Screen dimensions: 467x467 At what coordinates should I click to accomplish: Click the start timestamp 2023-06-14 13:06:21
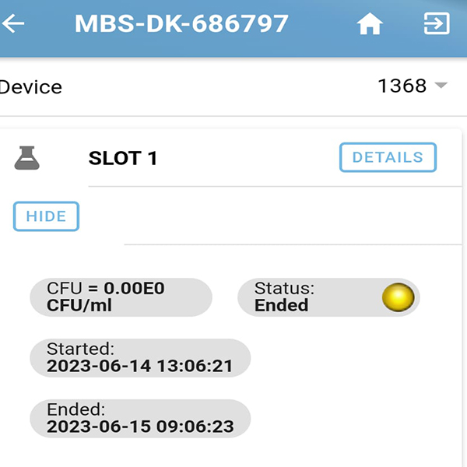(x=140, y=366)
